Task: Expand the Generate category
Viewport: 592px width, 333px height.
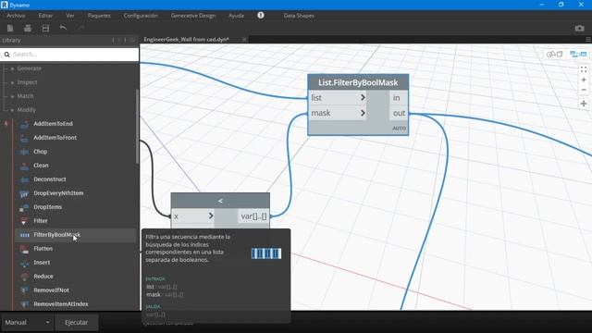Action: [x=12, y=68]
